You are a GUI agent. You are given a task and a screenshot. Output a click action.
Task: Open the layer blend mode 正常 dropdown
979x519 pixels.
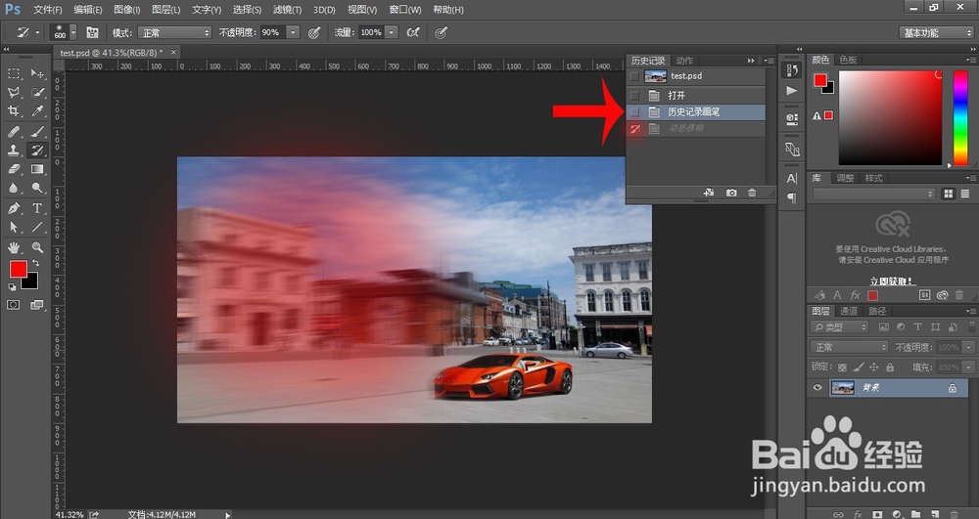click(849, 347)
